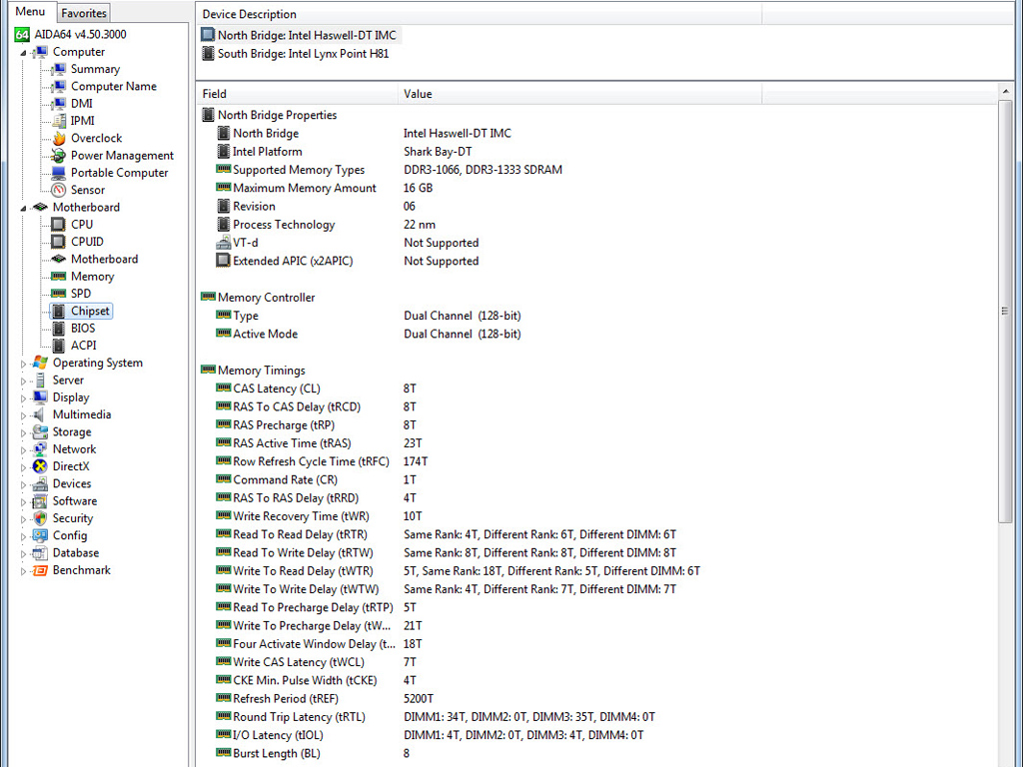Collapse the Motherboard tree node
Image resolution: width=1023 pixels, height=767 pixels.
(x=24, y=208)
